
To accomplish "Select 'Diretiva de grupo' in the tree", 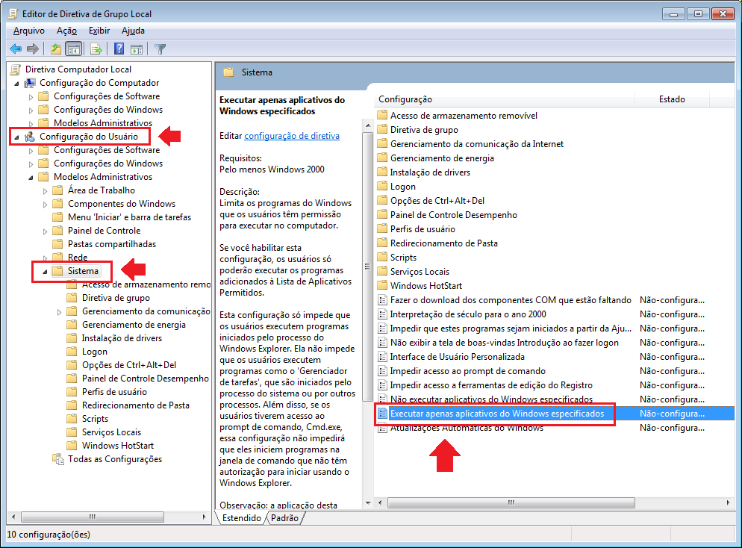I will 116,298.
